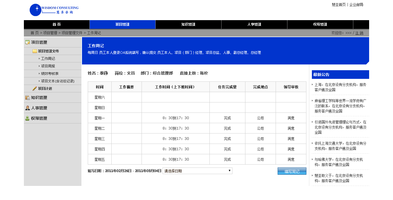Click the 注销 logout link
Image resolution: width=393 pixels, height=200 pixels.
(x=359, y=33)
